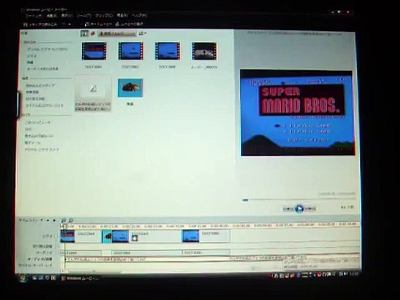
Task: Click the Import Videos (ビデオ) task link
Action: click(32, 55)
